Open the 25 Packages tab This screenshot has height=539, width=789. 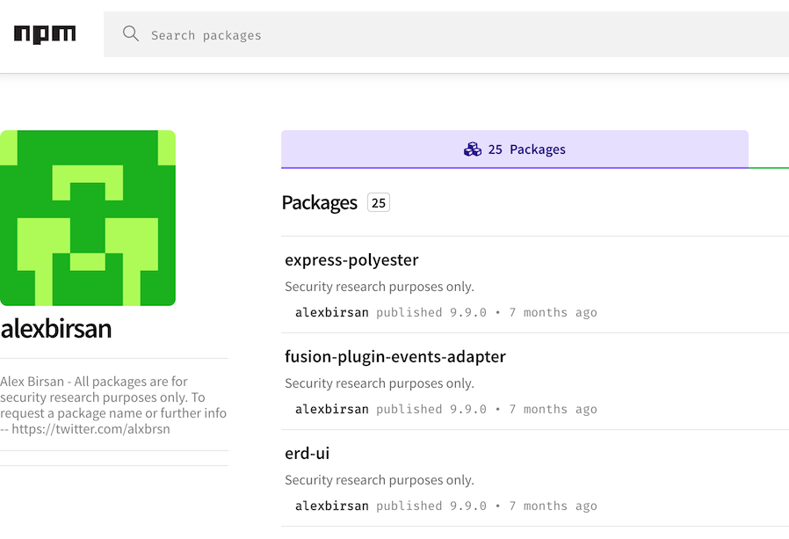point(514,149)
